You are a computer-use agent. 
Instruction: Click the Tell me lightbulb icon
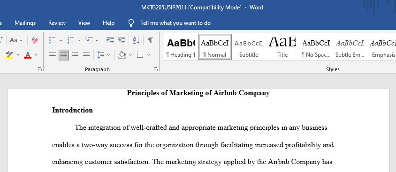click(x=131, y=23)
